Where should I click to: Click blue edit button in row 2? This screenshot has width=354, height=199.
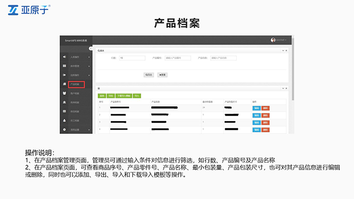(256, 115)
